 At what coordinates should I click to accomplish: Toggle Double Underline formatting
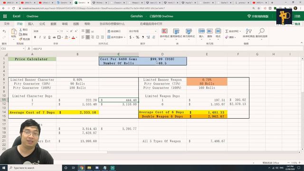[x=49, y=37]
